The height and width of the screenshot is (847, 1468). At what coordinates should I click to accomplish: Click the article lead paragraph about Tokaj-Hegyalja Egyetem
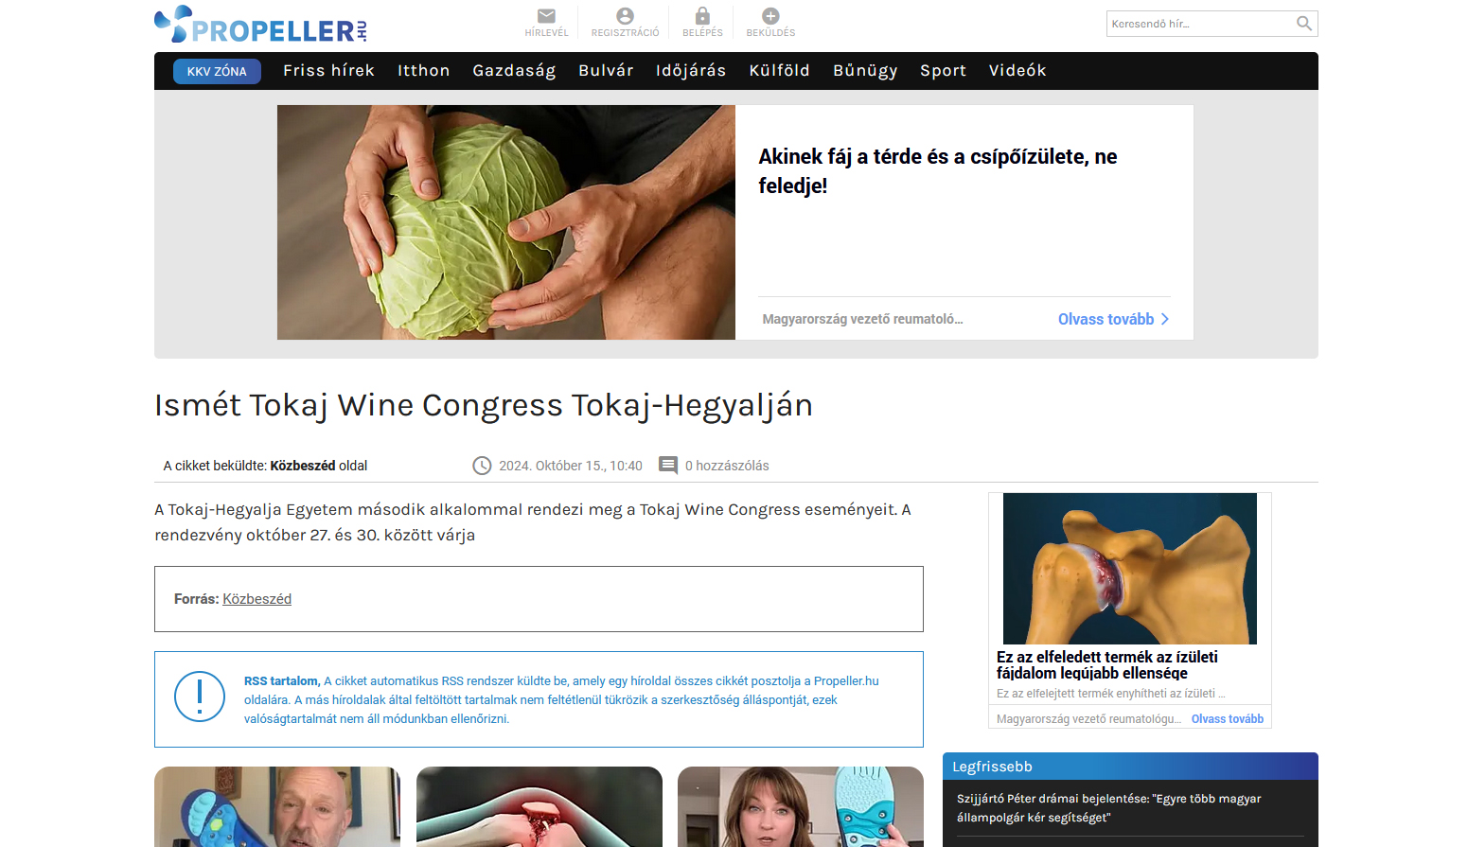[x=533, y=522]
